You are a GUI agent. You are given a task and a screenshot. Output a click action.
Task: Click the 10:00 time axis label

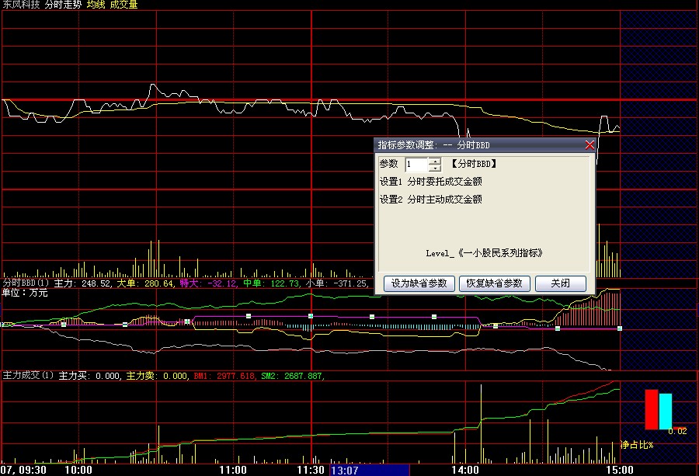pyautogui.click(x=78, y=471)
